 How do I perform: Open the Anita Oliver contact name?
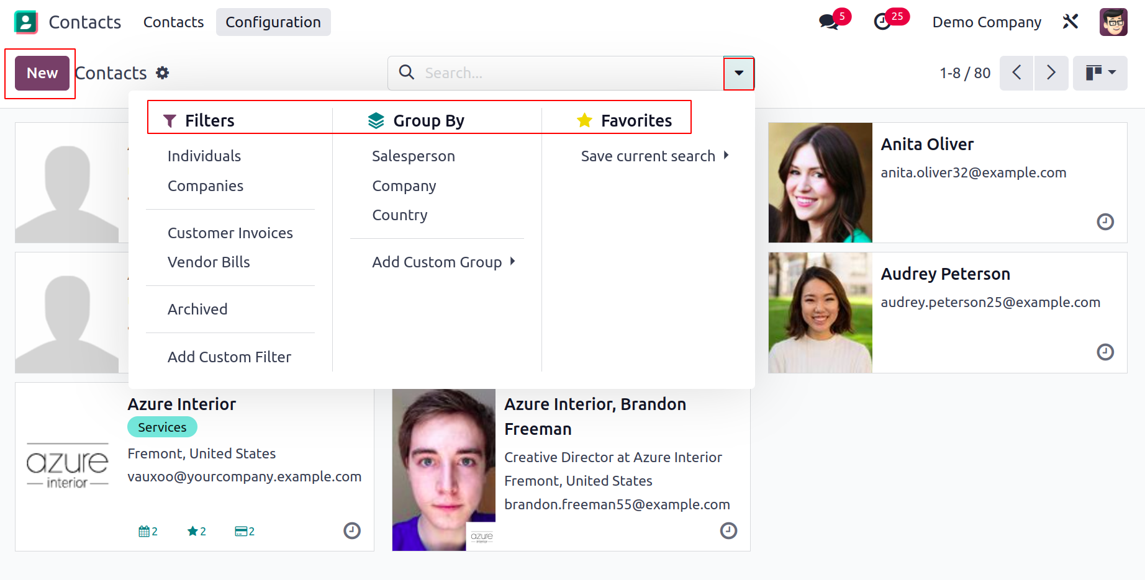tap(927, 145)
